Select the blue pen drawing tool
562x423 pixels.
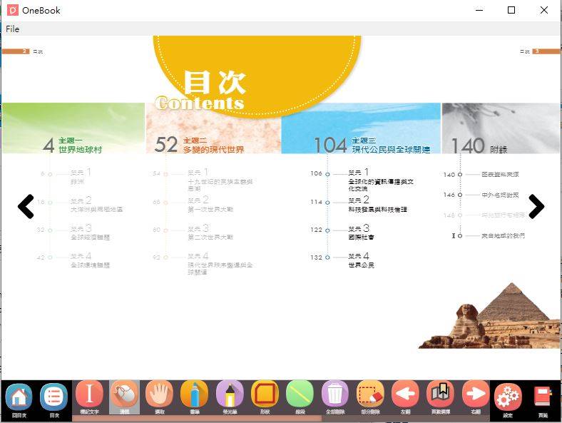coord(195,394)
